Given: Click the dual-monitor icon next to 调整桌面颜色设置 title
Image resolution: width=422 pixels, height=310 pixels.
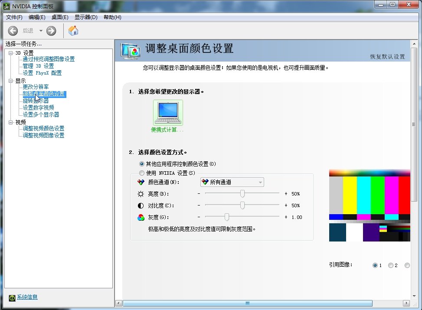Looking at the screenshot, I should pos(130,51).
